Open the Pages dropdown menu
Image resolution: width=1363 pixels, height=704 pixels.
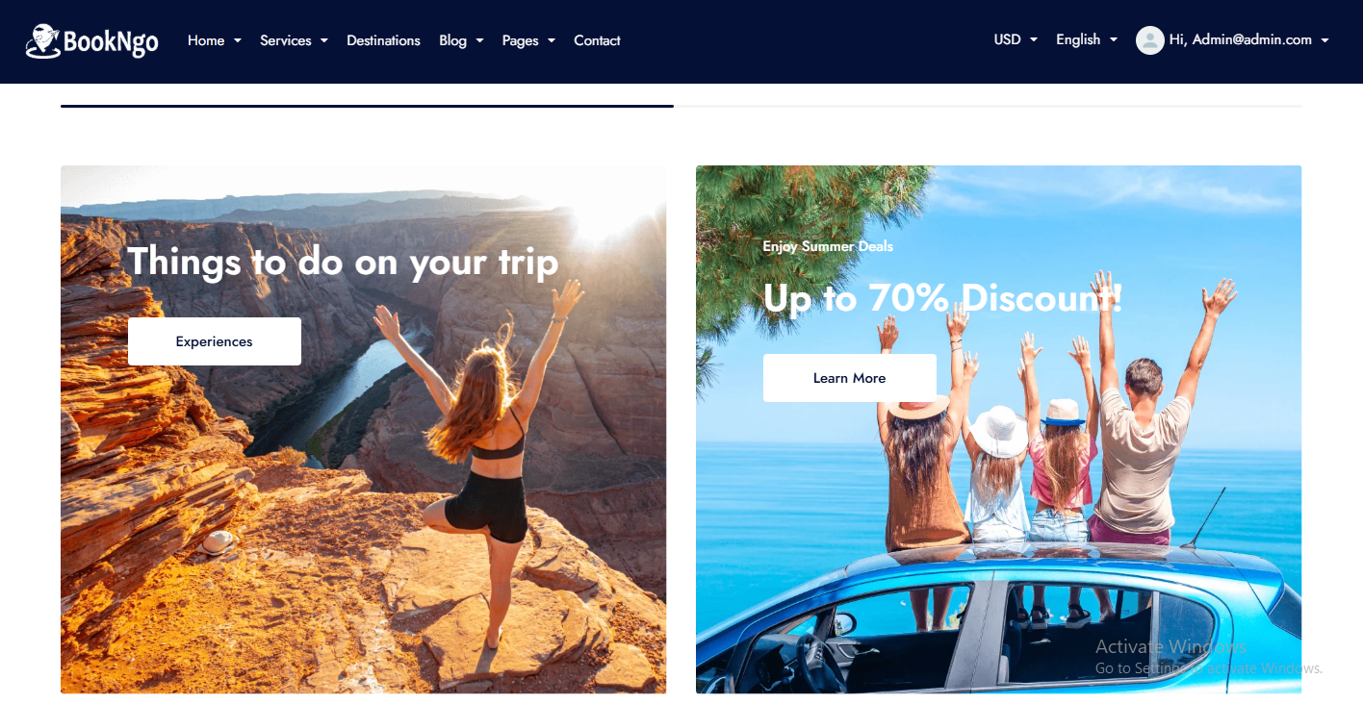pos(528,40)
